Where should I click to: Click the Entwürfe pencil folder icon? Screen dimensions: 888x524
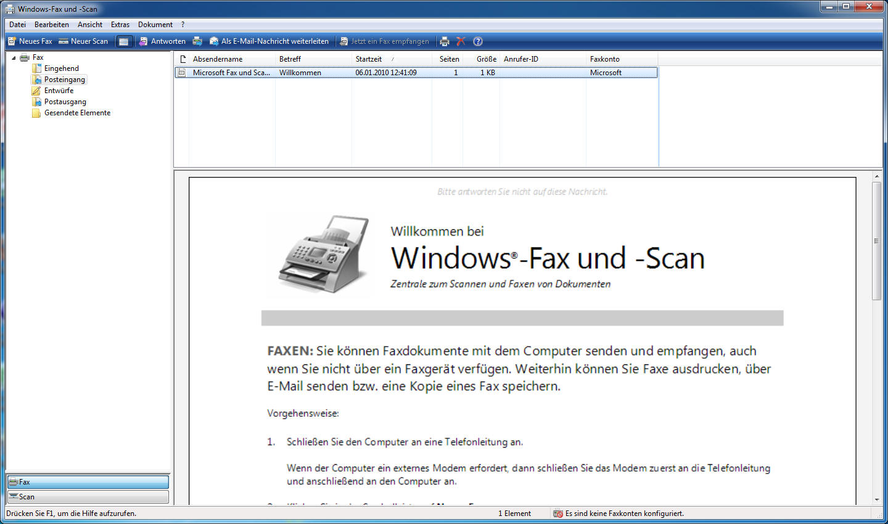click(x=36, y=91)
